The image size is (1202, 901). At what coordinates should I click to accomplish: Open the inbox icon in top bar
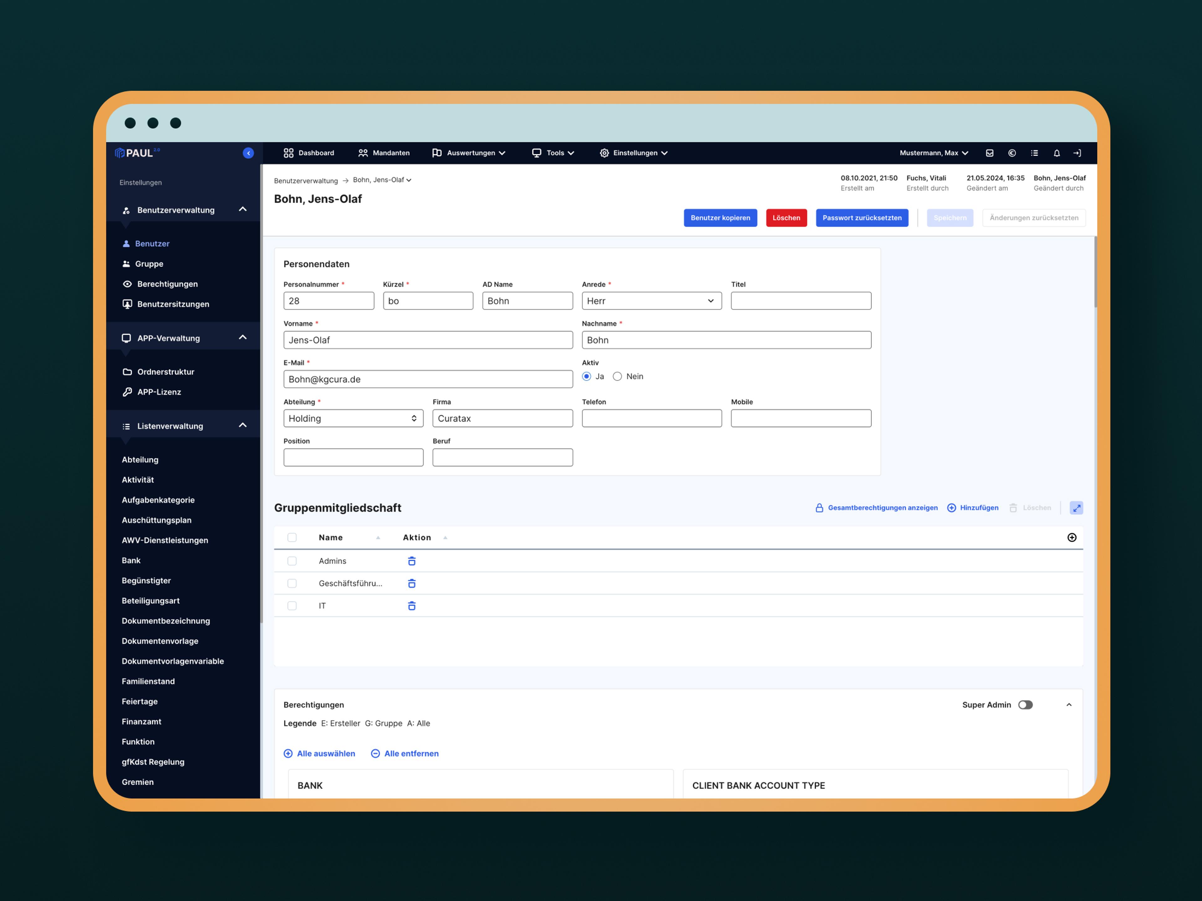(x=989, y=153)
